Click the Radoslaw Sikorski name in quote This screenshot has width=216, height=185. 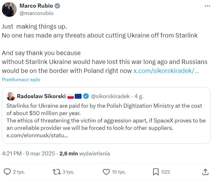(41, 96)
